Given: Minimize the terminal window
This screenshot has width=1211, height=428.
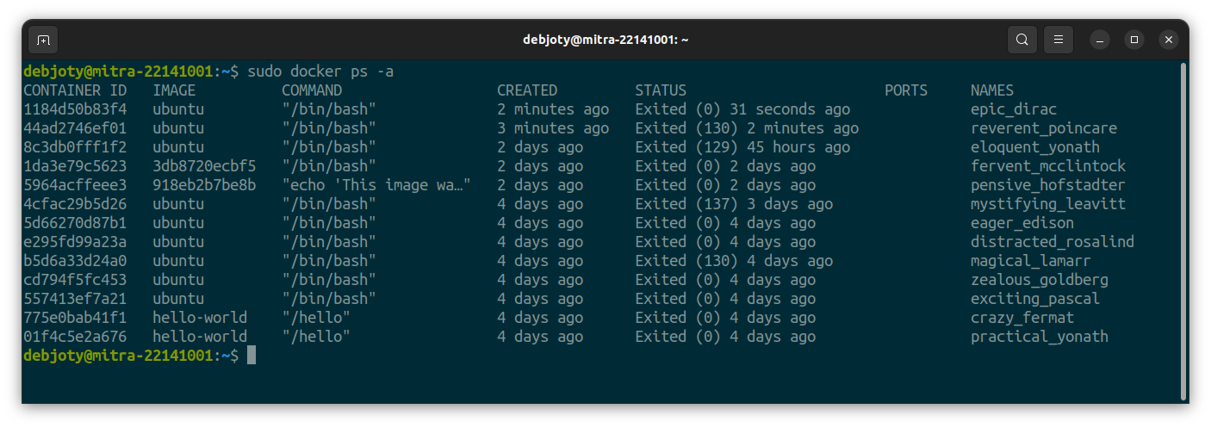Looking at the screenshot, I should coord(1100,40).
